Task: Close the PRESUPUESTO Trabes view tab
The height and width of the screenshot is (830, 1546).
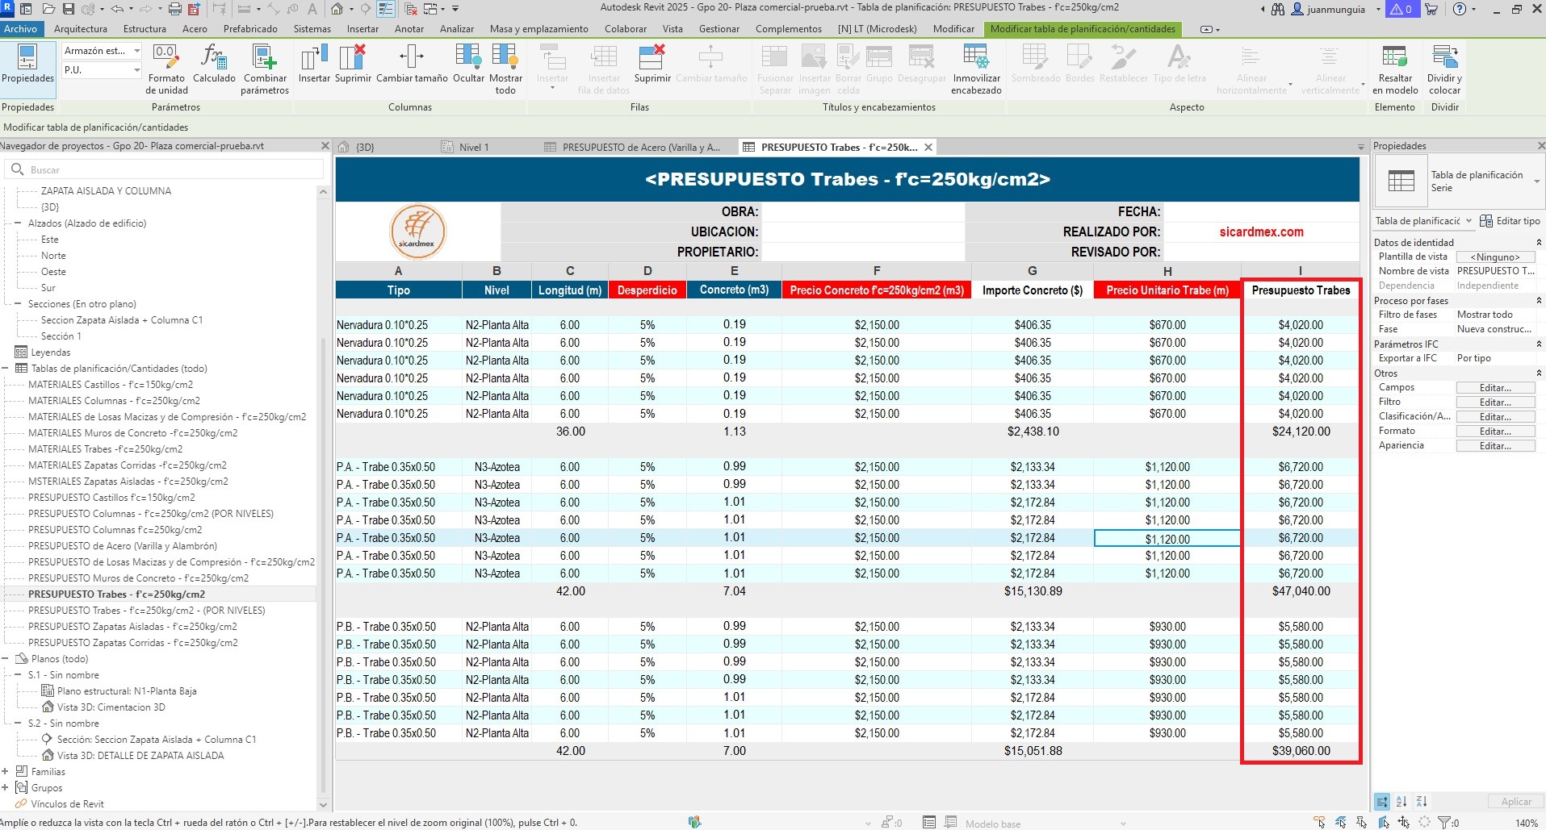Action: 928,148
